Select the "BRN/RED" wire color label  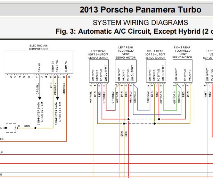64,88
